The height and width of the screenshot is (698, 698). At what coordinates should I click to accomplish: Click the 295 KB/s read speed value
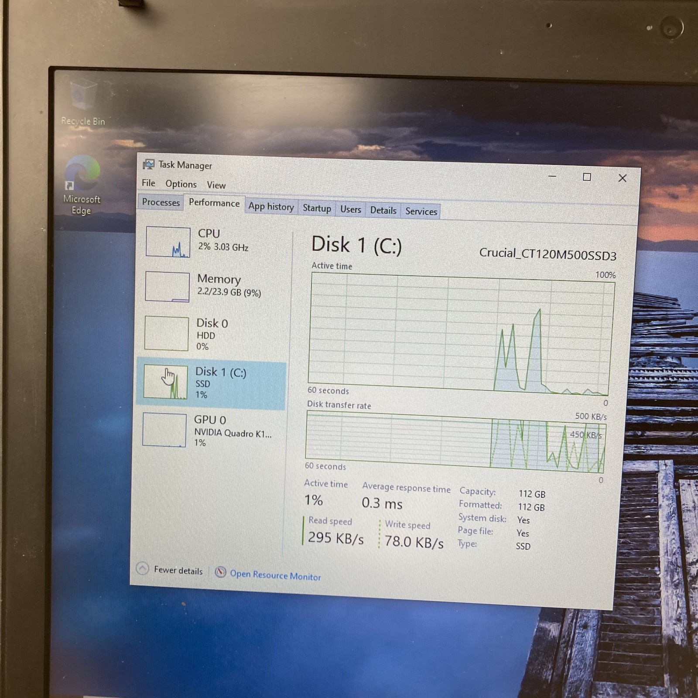coord(335,538)
